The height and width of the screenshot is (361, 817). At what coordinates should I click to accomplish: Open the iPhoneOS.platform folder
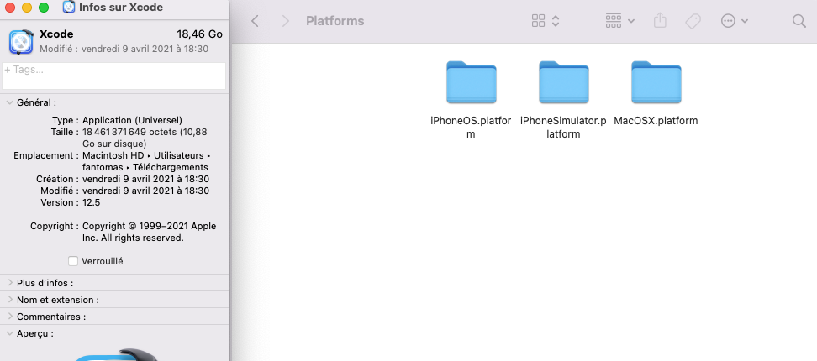pyautogui.click(x=471, y=82)
